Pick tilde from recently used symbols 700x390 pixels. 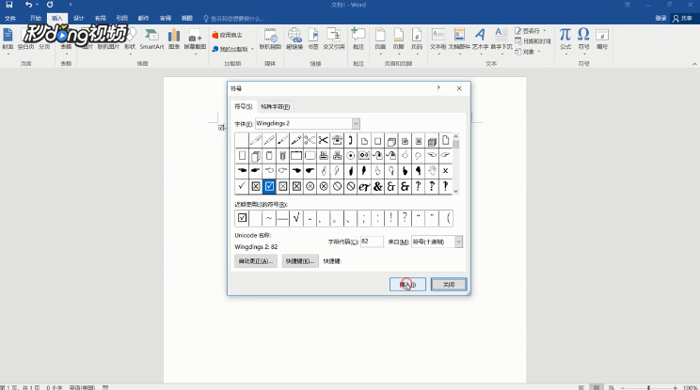click(269, 218)
